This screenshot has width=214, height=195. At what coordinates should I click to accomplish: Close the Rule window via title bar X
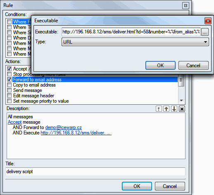click(185, 5)
